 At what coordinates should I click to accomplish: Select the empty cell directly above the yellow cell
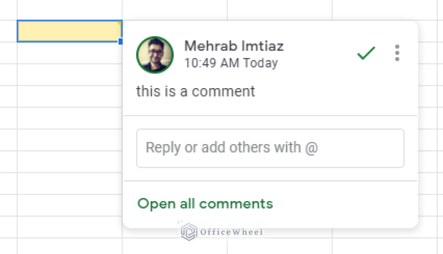click(x=69, y=10)
